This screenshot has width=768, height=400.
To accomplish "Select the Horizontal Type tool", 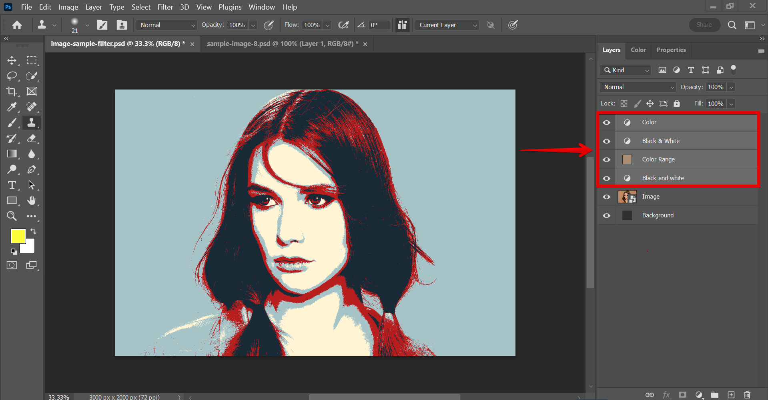I will pos(12,185).
